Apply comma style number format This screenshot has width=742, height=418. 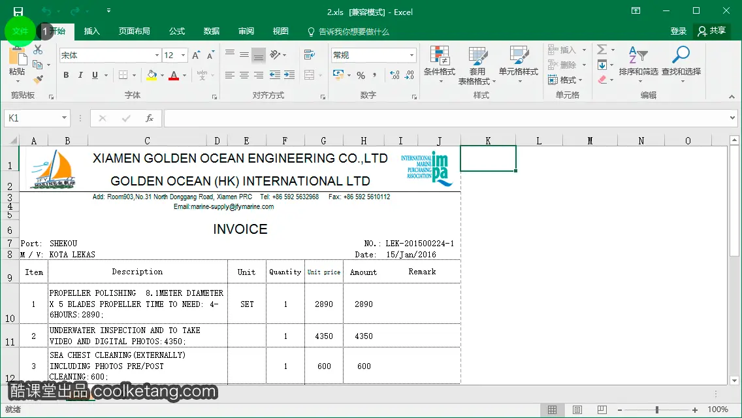pyautogui.click(x=375, y=75)
